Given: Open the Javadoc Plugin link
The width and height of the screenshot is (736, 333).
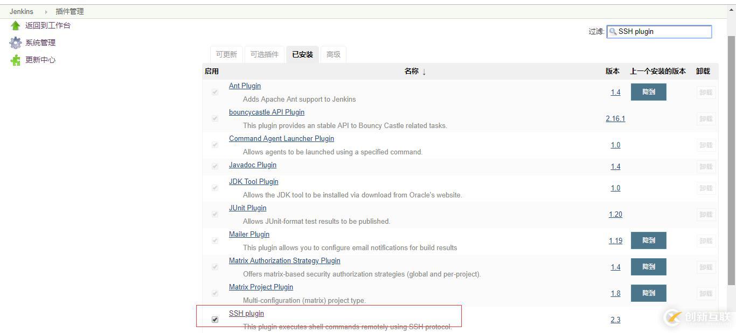Looking at the screenshot, I should point(253,165).
